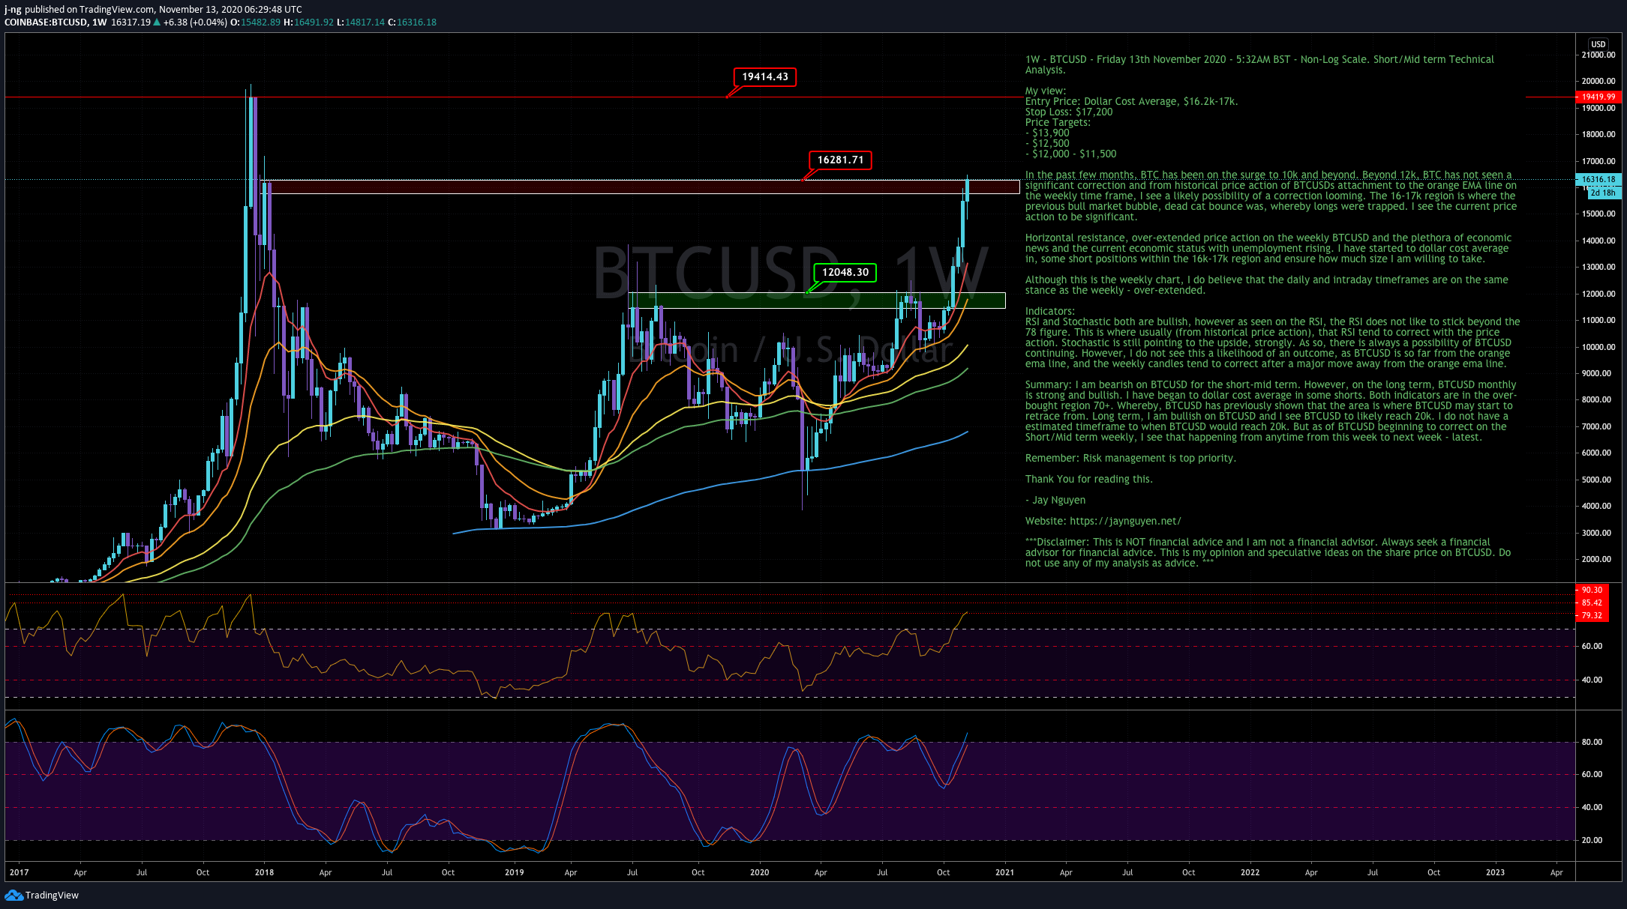Open the COINBASE:BTCUSD, 1W symbol title

tap(56, 22)
